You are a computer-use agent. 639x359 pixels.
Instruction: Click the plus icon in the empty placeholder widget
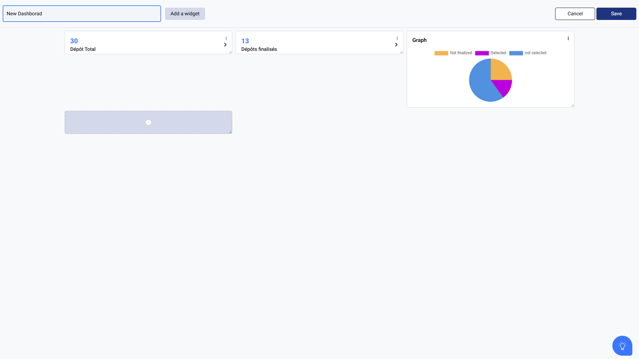point(148,123)
